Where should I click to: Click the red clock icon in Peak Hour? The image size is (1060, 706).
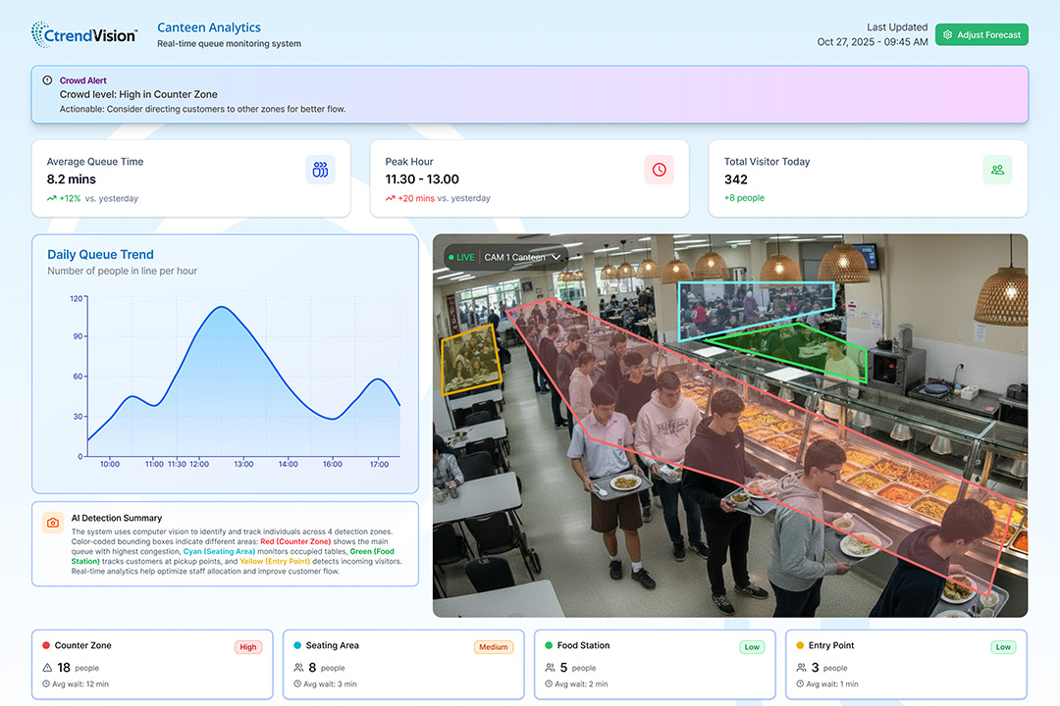(x=659, y=170)
